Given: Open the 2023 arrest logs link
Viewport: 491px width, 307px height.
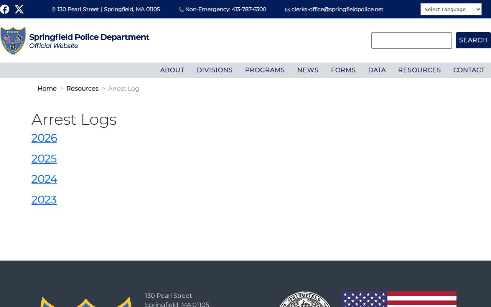Looking at the screenshot, I should (44, 200).
